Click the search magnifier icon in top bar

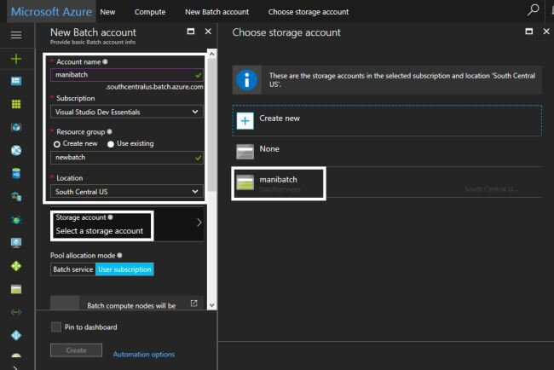pyautogui.click(x=533, y=10)
